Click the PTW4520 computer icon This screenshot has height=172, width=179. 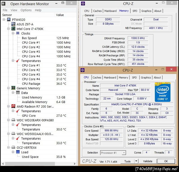(x=9, y=19)
